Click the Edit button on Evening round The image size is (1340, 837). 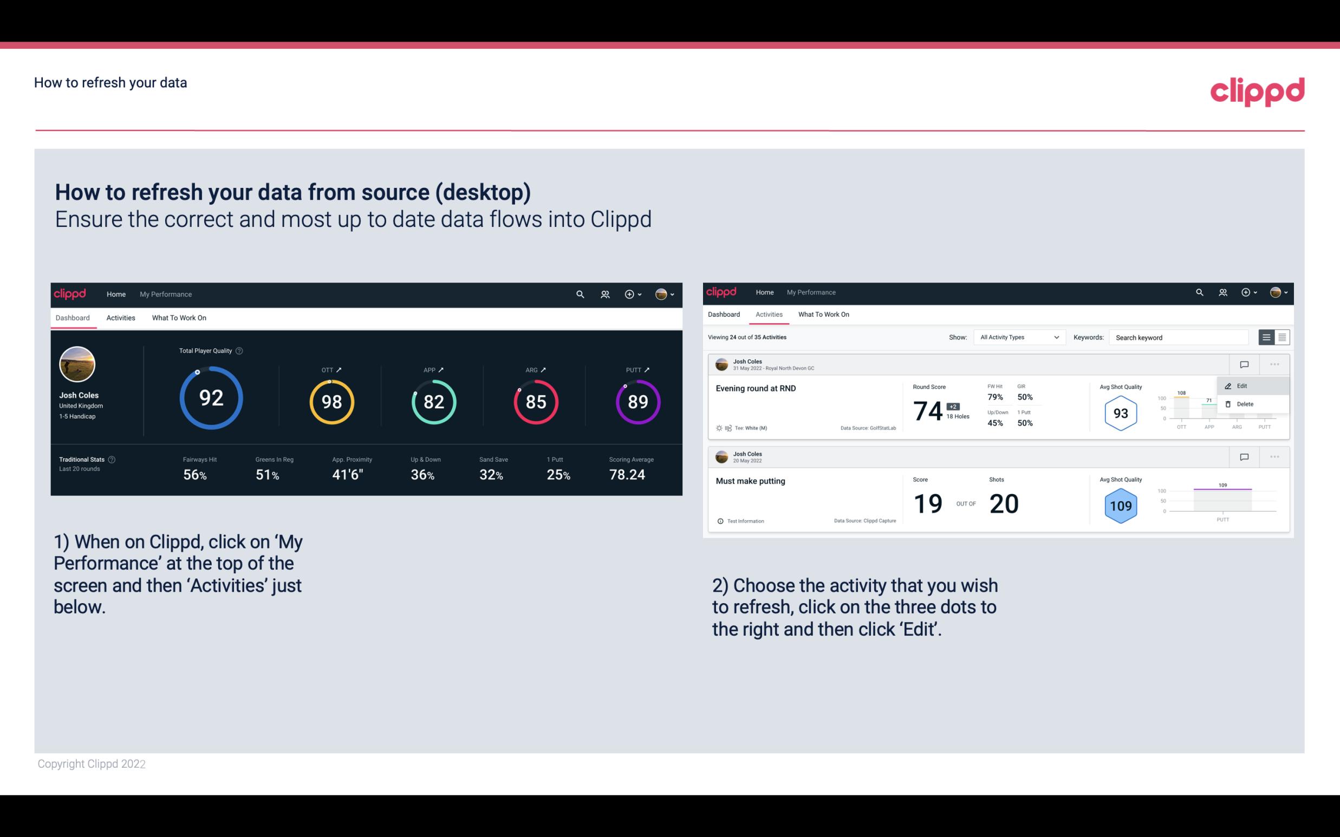pyautogui.click(x=1241, y=385)
